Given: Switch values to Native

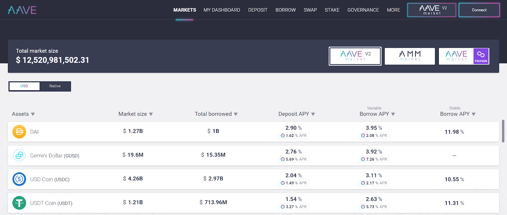Looking at the screenshot, I should click(55, 86).
